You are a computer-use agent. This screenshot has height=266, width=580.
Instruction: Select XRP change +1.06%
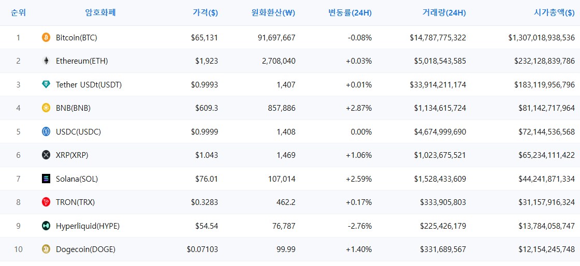[359, 155]
